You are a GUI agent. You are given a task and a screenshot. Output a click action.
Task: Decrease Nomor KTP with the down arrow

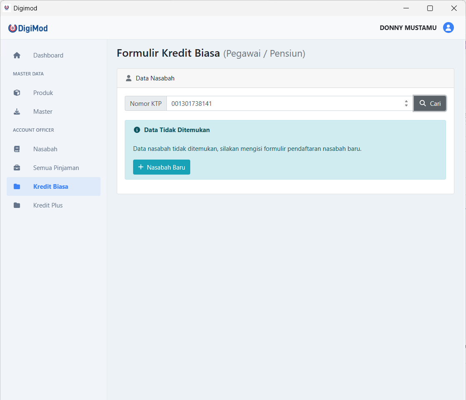pyautogui.click(x=406, y=105)
